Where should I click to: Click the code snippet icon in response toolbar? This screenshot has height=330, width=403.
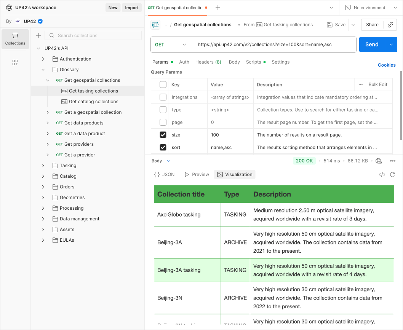(x=382, y=175)
